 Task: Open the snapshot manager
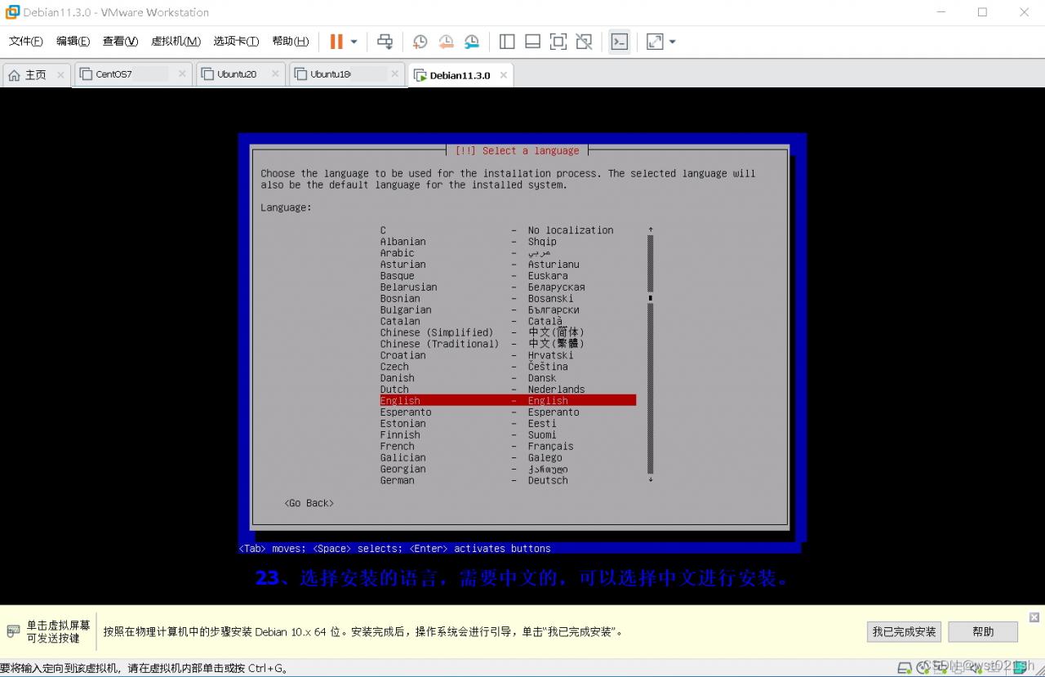click(x=472, y=42)
